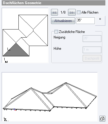Click the red-blue origin marker on the eave
Viewport: 108px width, 124px height.
[15, 110]
